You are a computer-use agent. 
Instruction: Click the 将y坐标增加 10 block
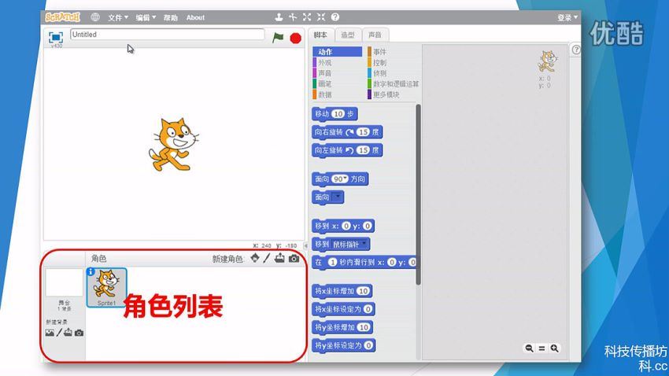tap(342, 327)
